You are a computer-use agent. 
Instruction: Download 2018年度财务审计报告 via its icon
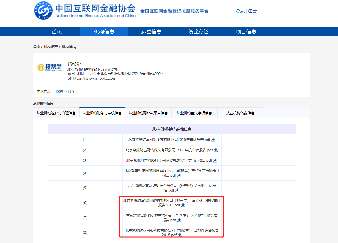[179, 220]
